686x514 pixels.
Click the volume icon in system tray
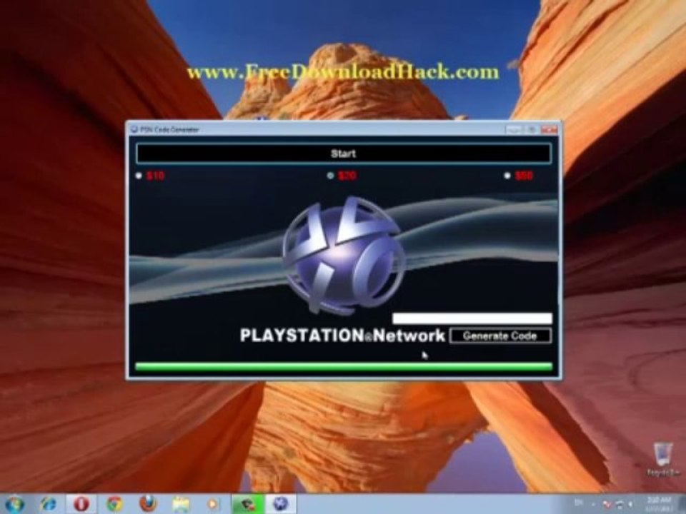click(x=630, y=504)
